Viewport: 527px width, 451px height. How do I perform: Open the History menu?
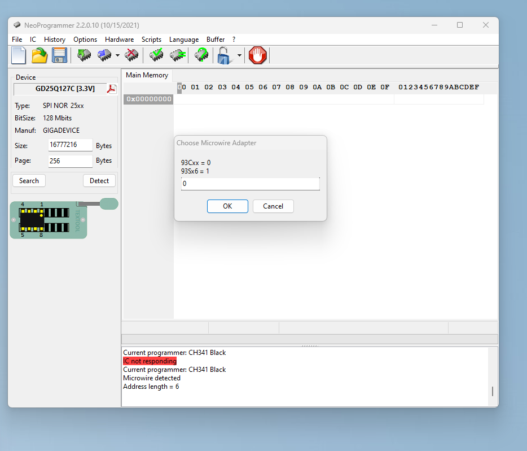[x=54, y=40]
